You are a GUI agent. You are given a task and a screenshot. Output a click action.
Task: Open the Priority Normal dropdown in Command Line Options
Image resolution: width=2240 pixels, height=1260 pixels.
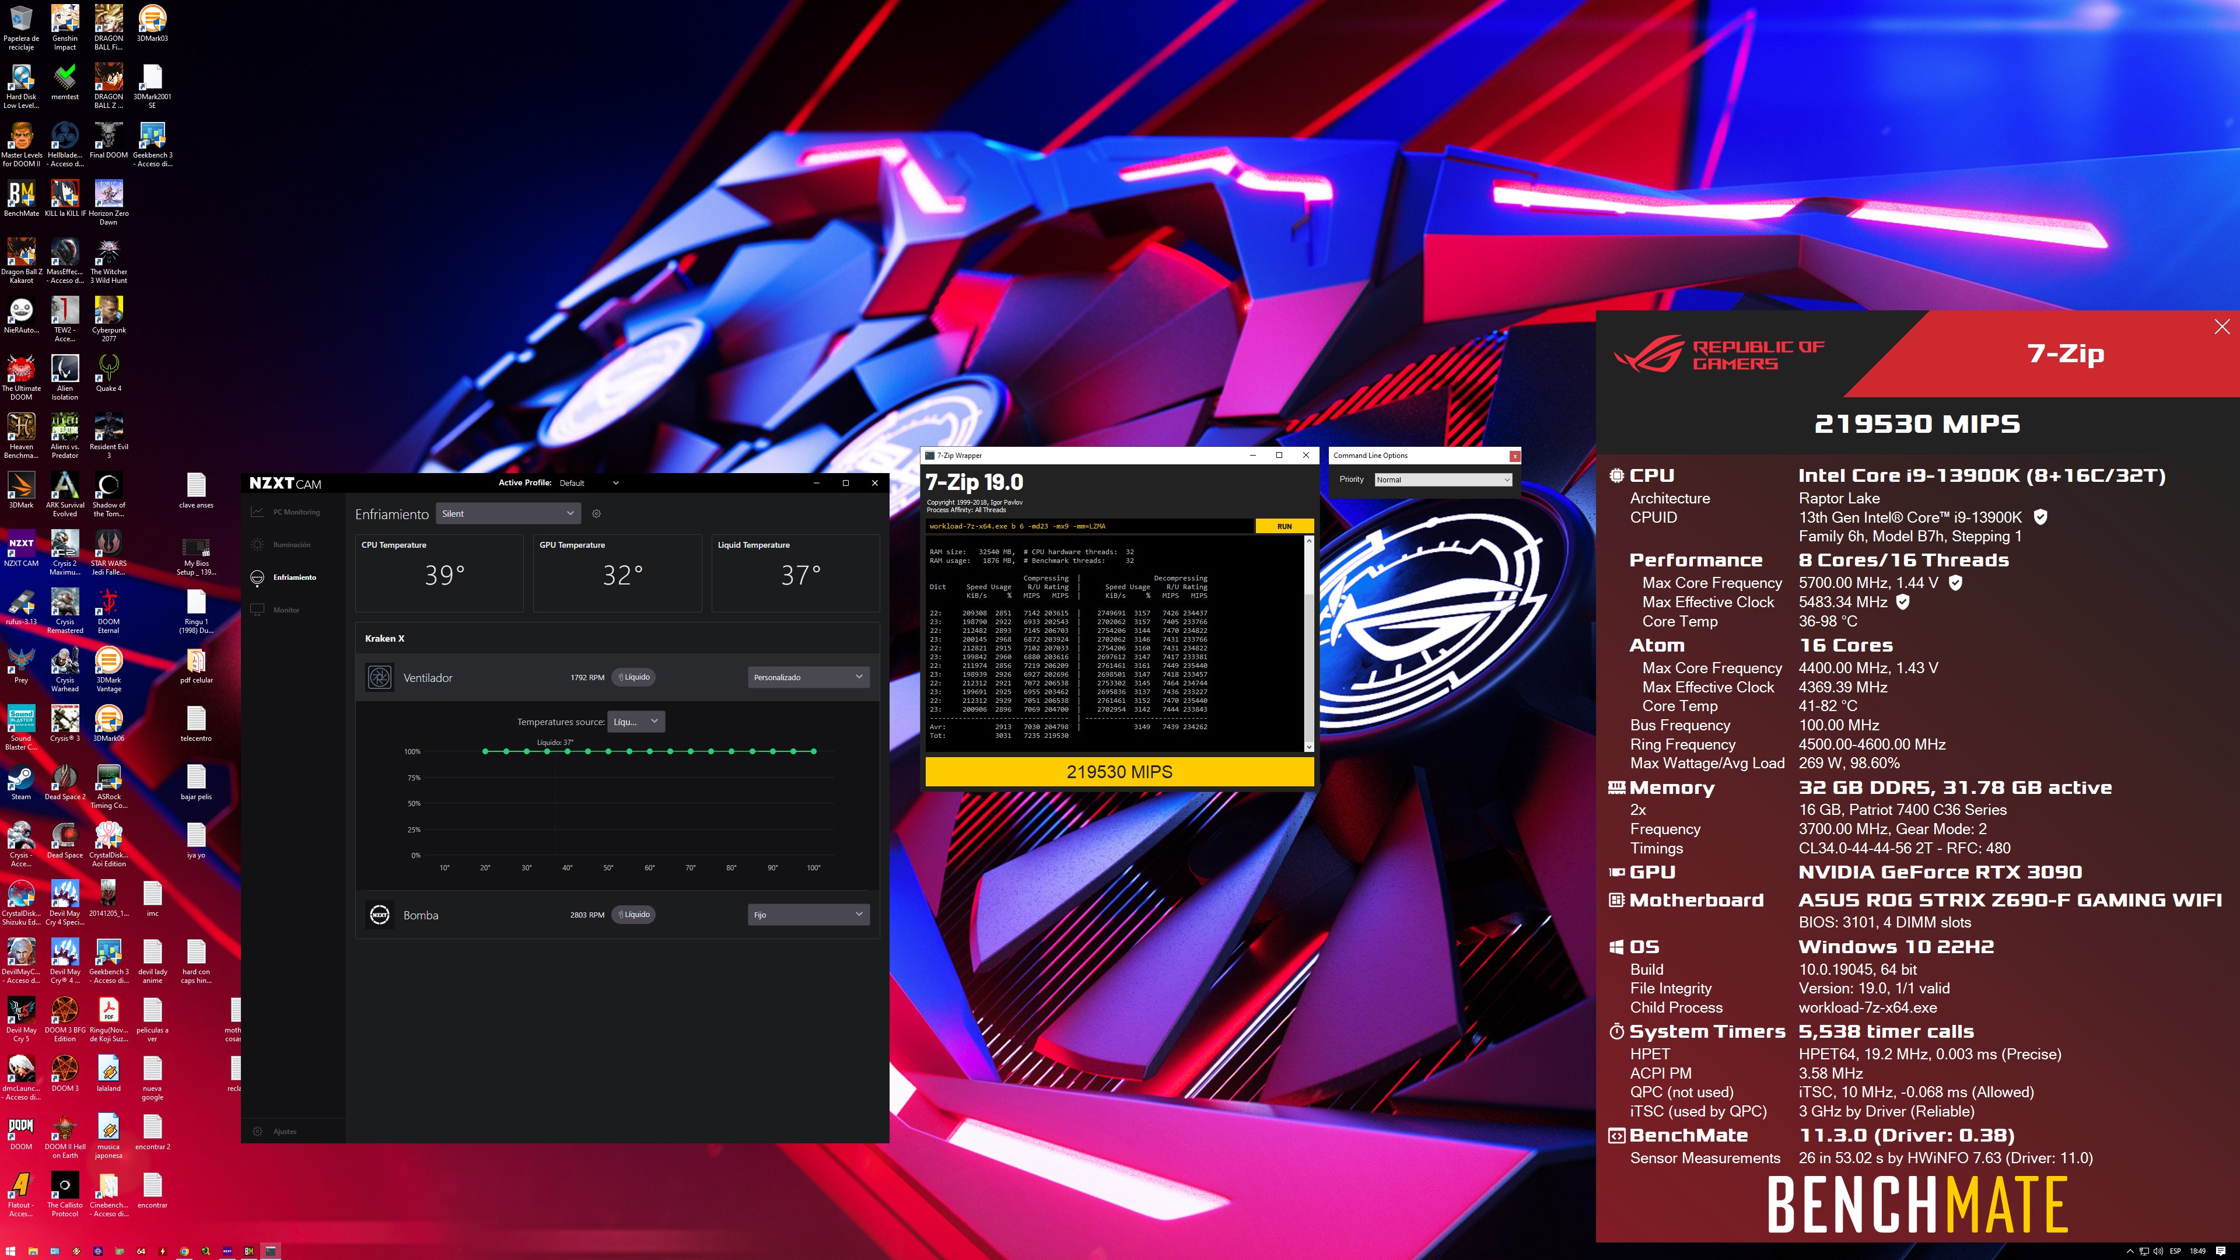click(1443, 480)
